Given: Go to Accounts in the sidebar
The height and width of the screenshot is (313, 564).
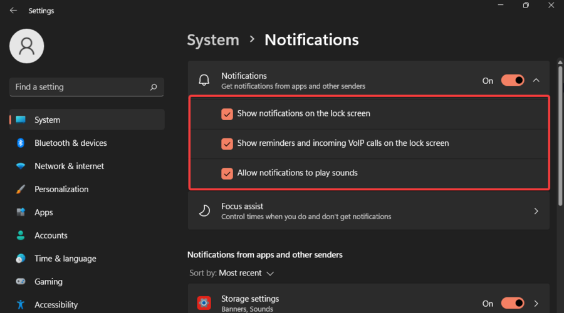Looking at the screenshot, I should 51,235.
